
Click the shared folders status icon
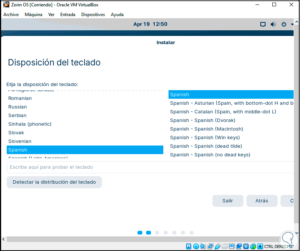(x=224, y=246)
